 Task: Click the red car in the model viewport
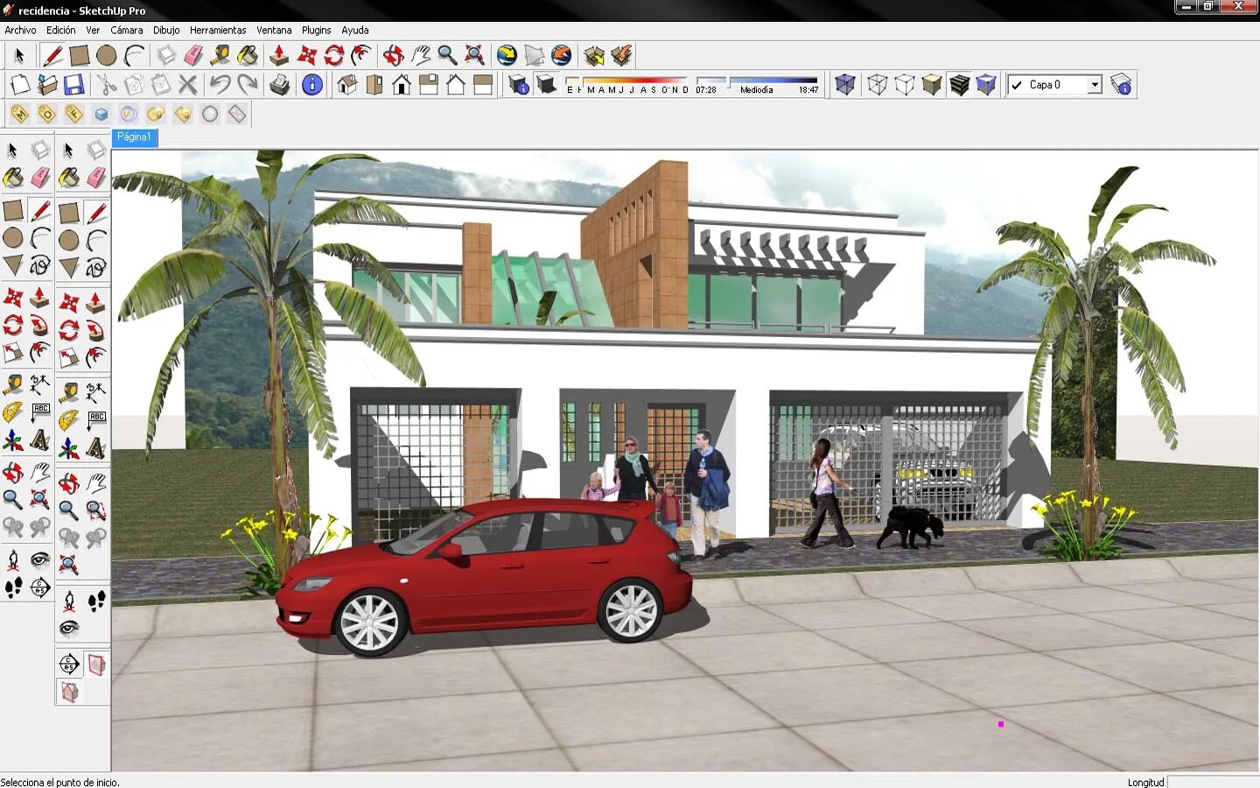pyautogui.click(x=486, y=578)
